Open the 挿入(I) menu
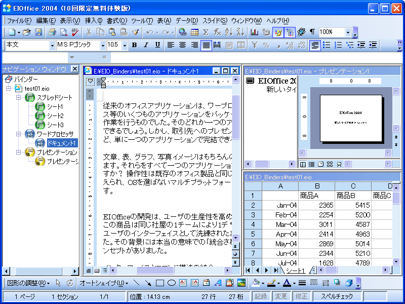 point(94,20)
